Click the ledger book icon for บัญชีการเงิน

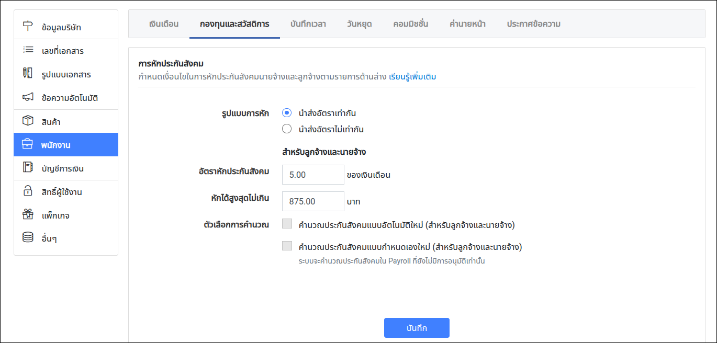pyautogui.click(x=28, y=168)
